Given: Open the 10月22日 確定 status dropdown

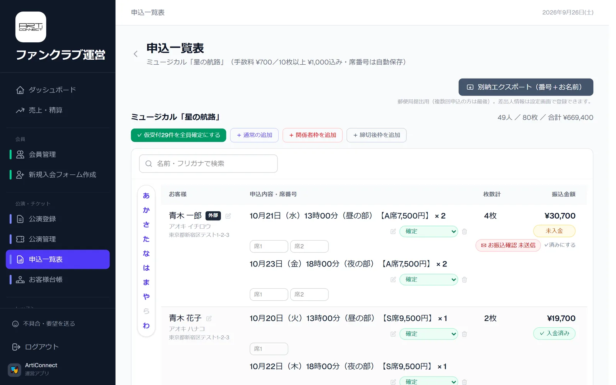Looking at the screenshot, I should pos(429,381).
